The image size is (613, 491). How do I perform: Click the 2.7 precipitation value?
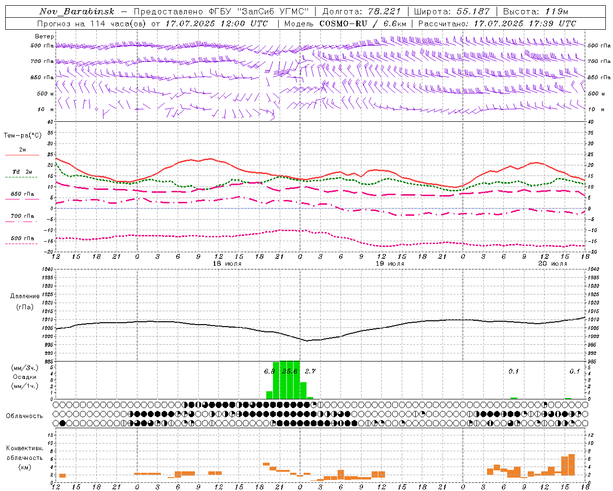click(x=310, y=372)
